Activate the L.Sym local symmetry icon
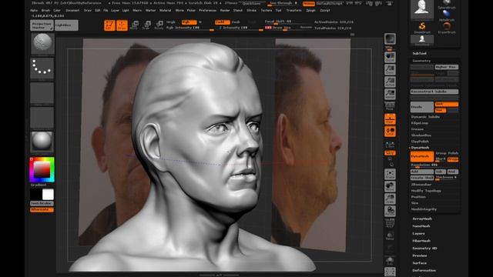 [390, 145]
